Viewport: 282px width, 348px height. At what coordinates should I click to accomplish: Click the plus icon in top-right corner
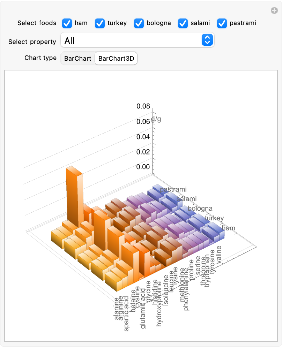click(x=274, y=11)
